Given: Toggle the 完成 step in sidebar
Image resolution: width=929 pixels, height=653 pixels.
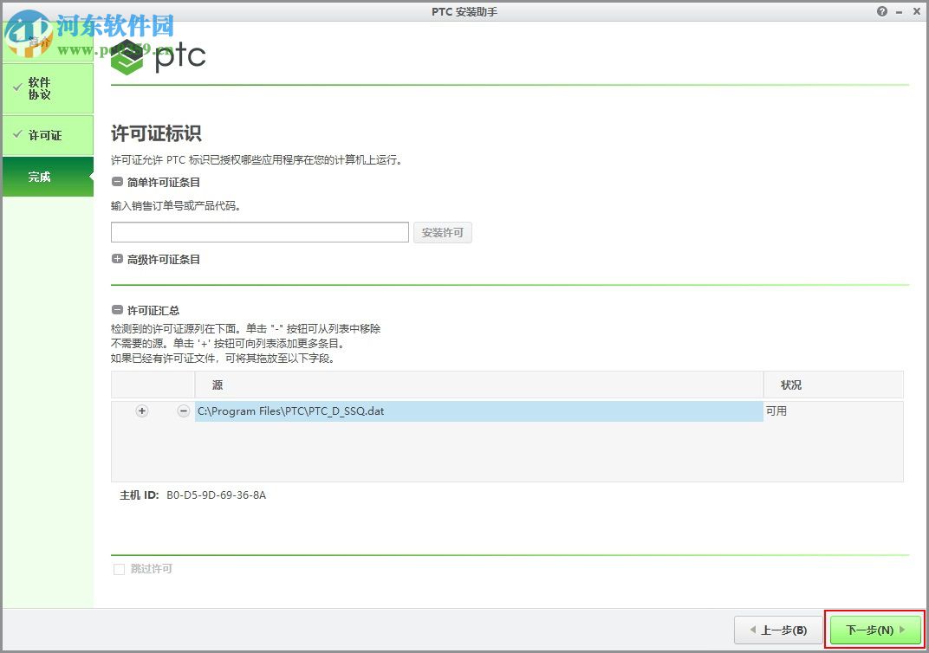Looking at the screenshot, I should [39, 177].
